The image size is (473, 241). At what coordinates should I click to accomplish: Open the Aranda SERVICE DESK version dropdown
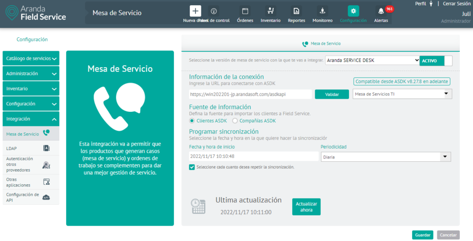pyautogui.click(x=372, y=60)
